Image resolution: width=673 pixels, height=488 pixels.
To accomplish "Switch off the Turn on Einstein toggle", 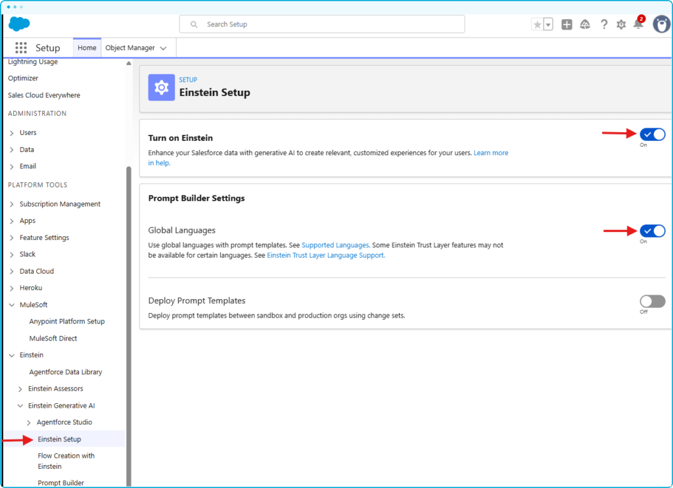I will pyautogui.click(x=653, y=134).
